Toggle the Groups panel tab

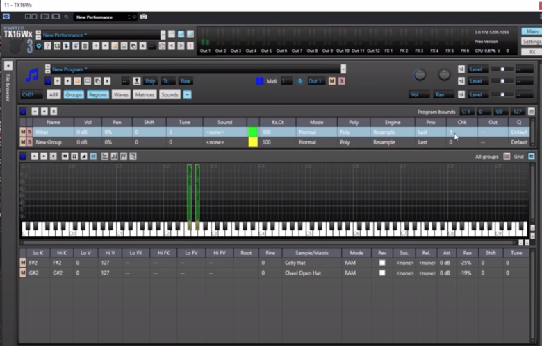[x=74, y=94]
